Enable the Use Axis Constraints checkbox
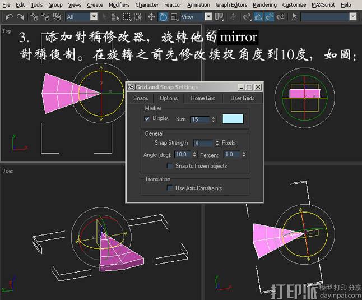 pyautogui.click(x=170, y=188)
